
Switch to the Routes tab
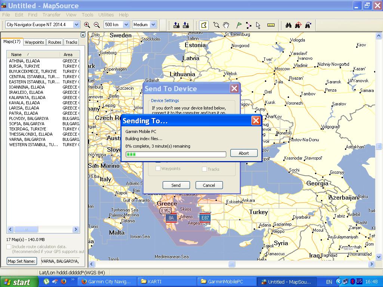click(x=55, y=42)
